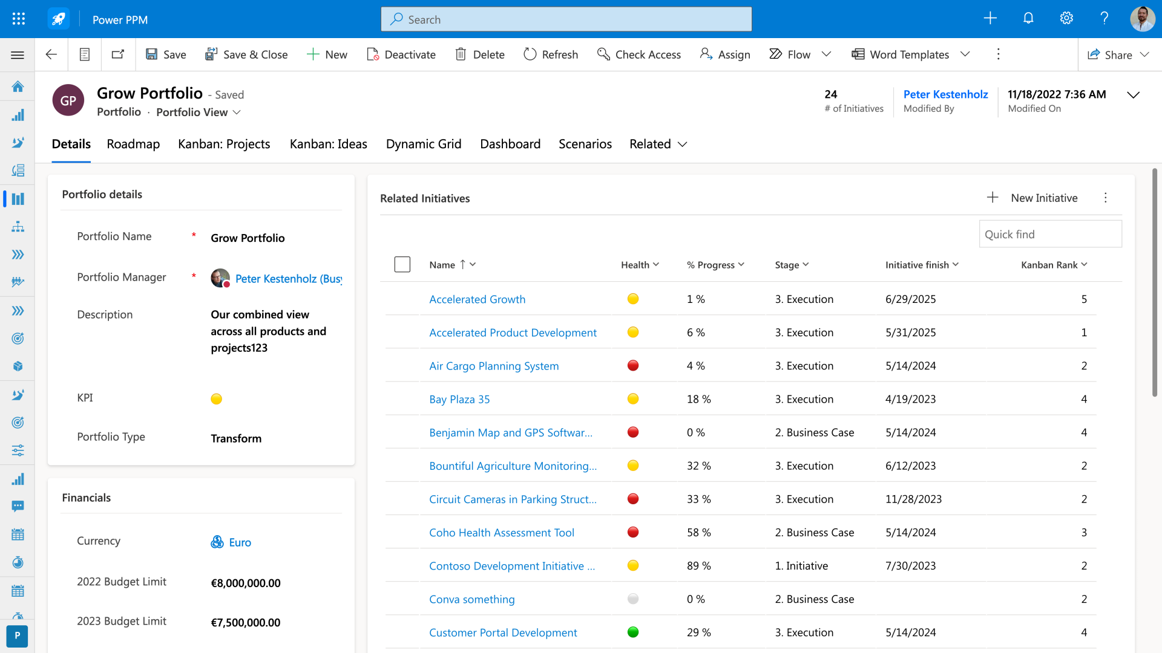The image size is (1162, 653).
Task: Switch to the Dashboard tab
Action: (x=510, y=144)
